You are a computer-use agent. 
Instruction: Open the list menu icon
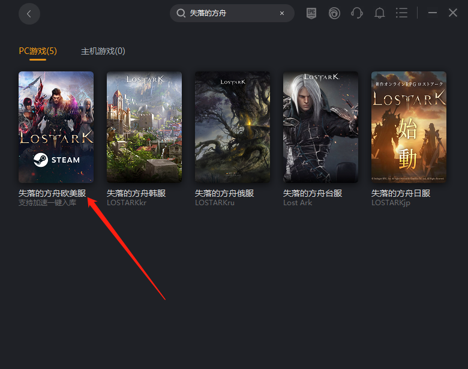click(402, 13)
